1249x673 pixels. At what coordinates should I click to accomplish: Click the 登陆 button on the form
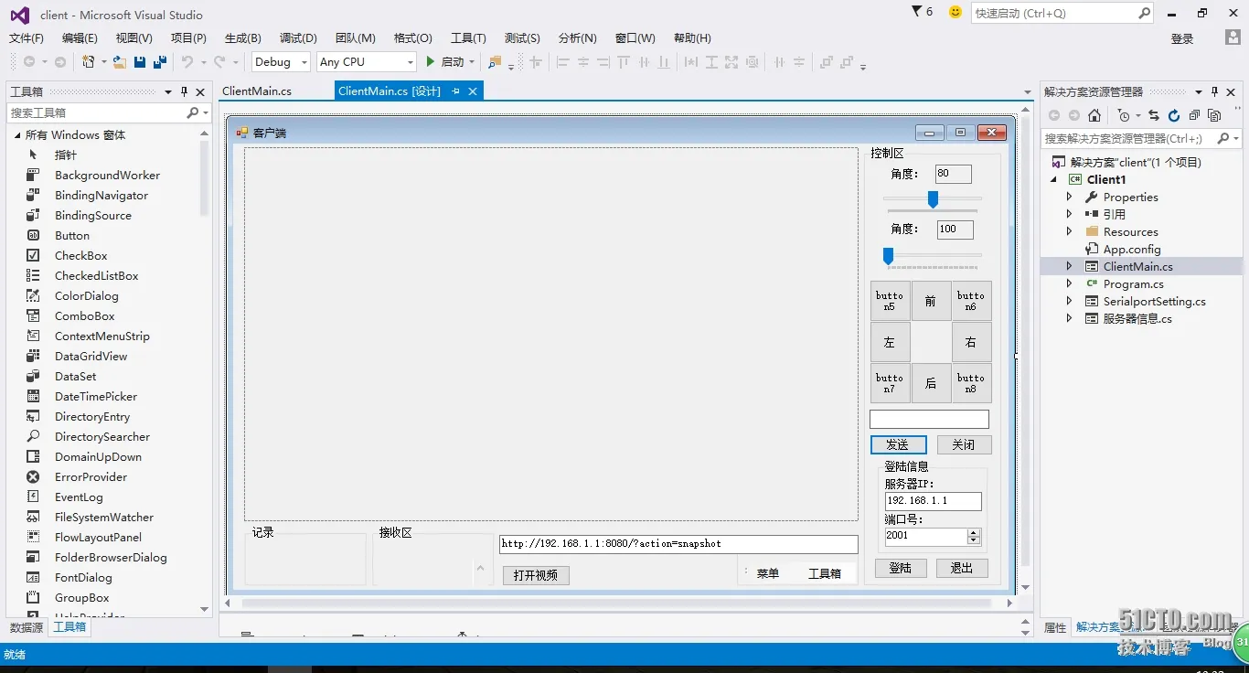point(901,568)
